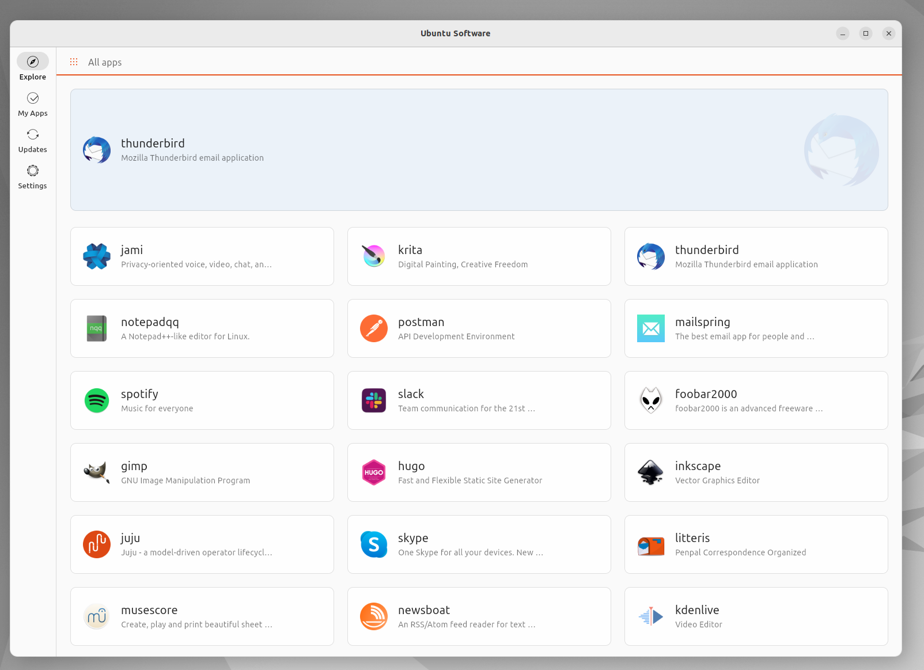The width and height of the screenshot is (924, 670).
Task: Click the krita app icon
Action: [x=374, y=256]
